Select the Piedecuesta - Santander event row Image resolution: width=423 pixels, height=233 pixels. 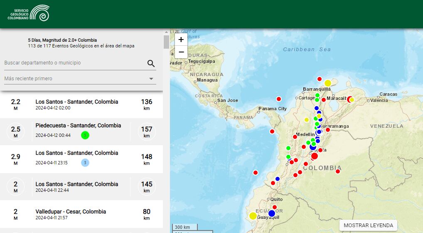pyautogui.click(x=81, y=132)
